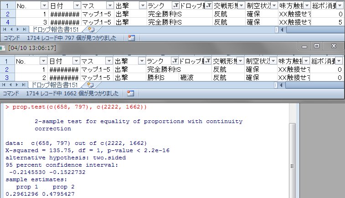Insert new worksheet in upper workbook
The width and height of the screenshot is (345, 198).
pos(90,30)
